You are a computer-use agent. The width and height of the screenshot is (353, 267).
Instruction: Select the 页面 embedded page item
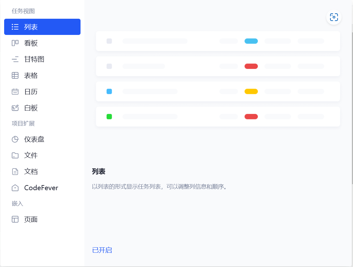31,219
